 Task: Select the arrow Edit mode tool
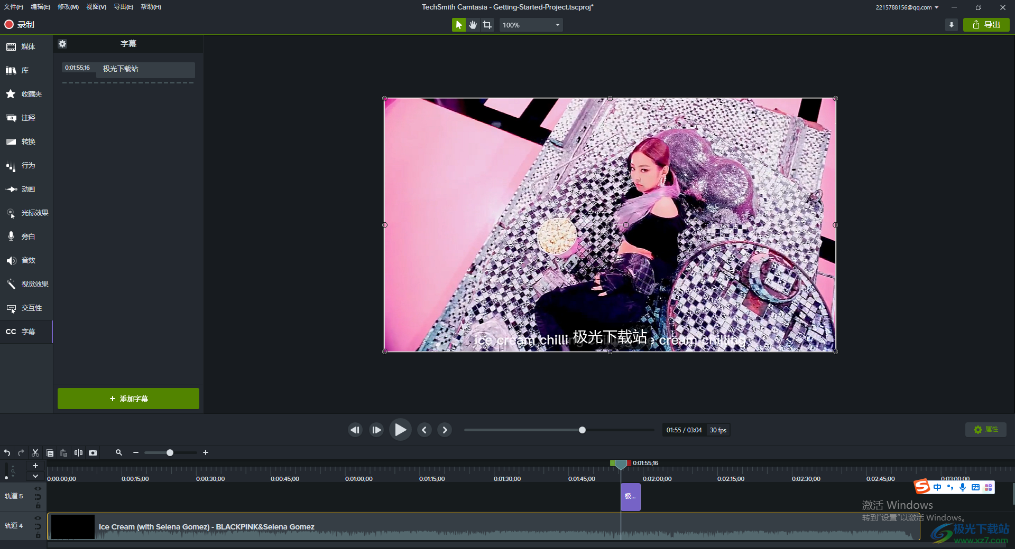tap(458, 25)
